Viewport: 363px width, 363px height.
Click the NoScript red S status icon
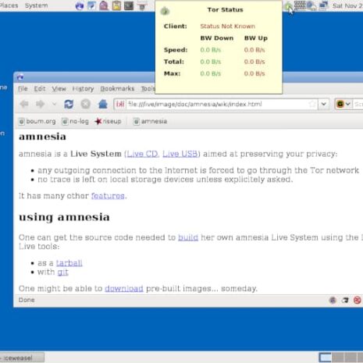tap(358, 300)
